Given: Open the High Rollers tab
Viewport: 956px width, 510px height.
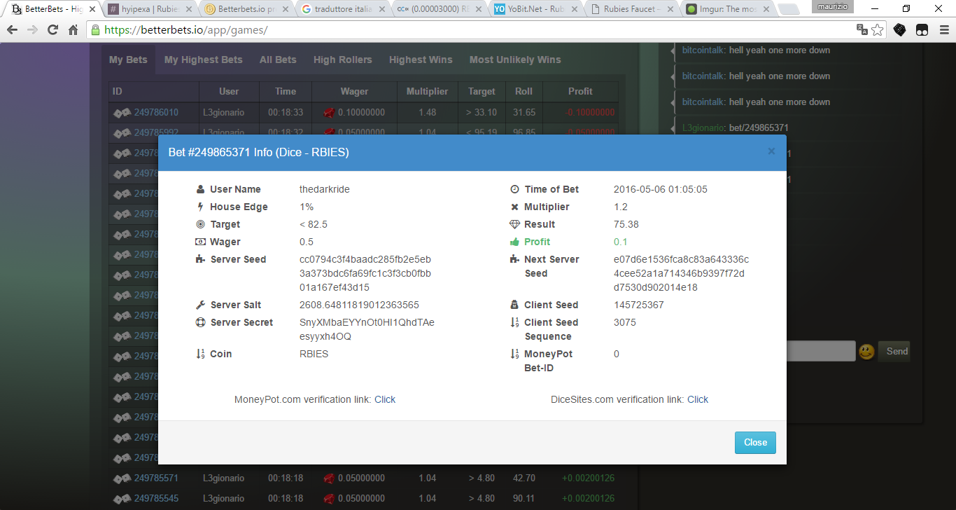Looking at the screenshot, I should pyautogui.click(x=343, y=60).
